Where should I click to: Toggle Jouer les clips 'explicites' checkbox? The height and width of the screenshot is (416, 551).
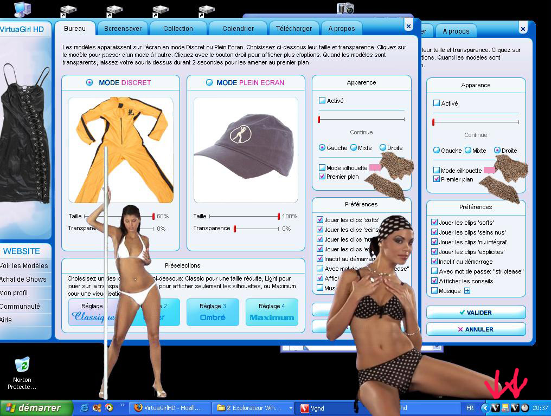pyautogui.click(x=434, y=252)
